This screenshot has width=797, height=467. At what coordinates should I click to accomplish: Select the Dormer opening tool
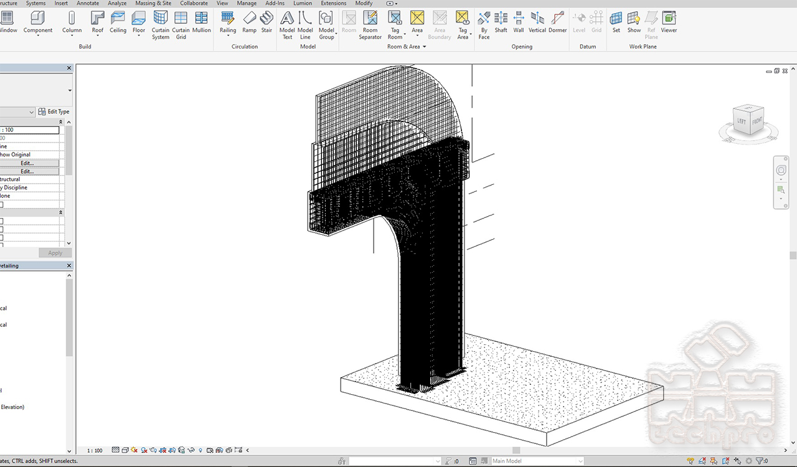tap(557, 22)
